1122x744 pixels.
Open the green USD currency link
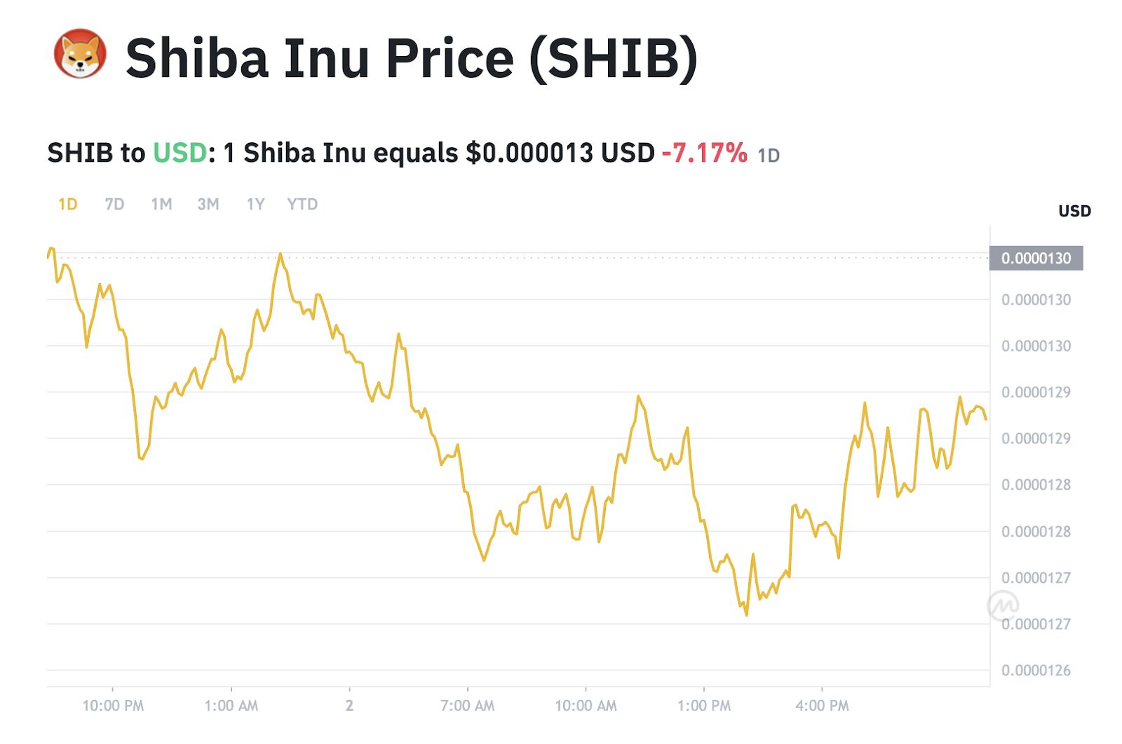click(180, 153)
